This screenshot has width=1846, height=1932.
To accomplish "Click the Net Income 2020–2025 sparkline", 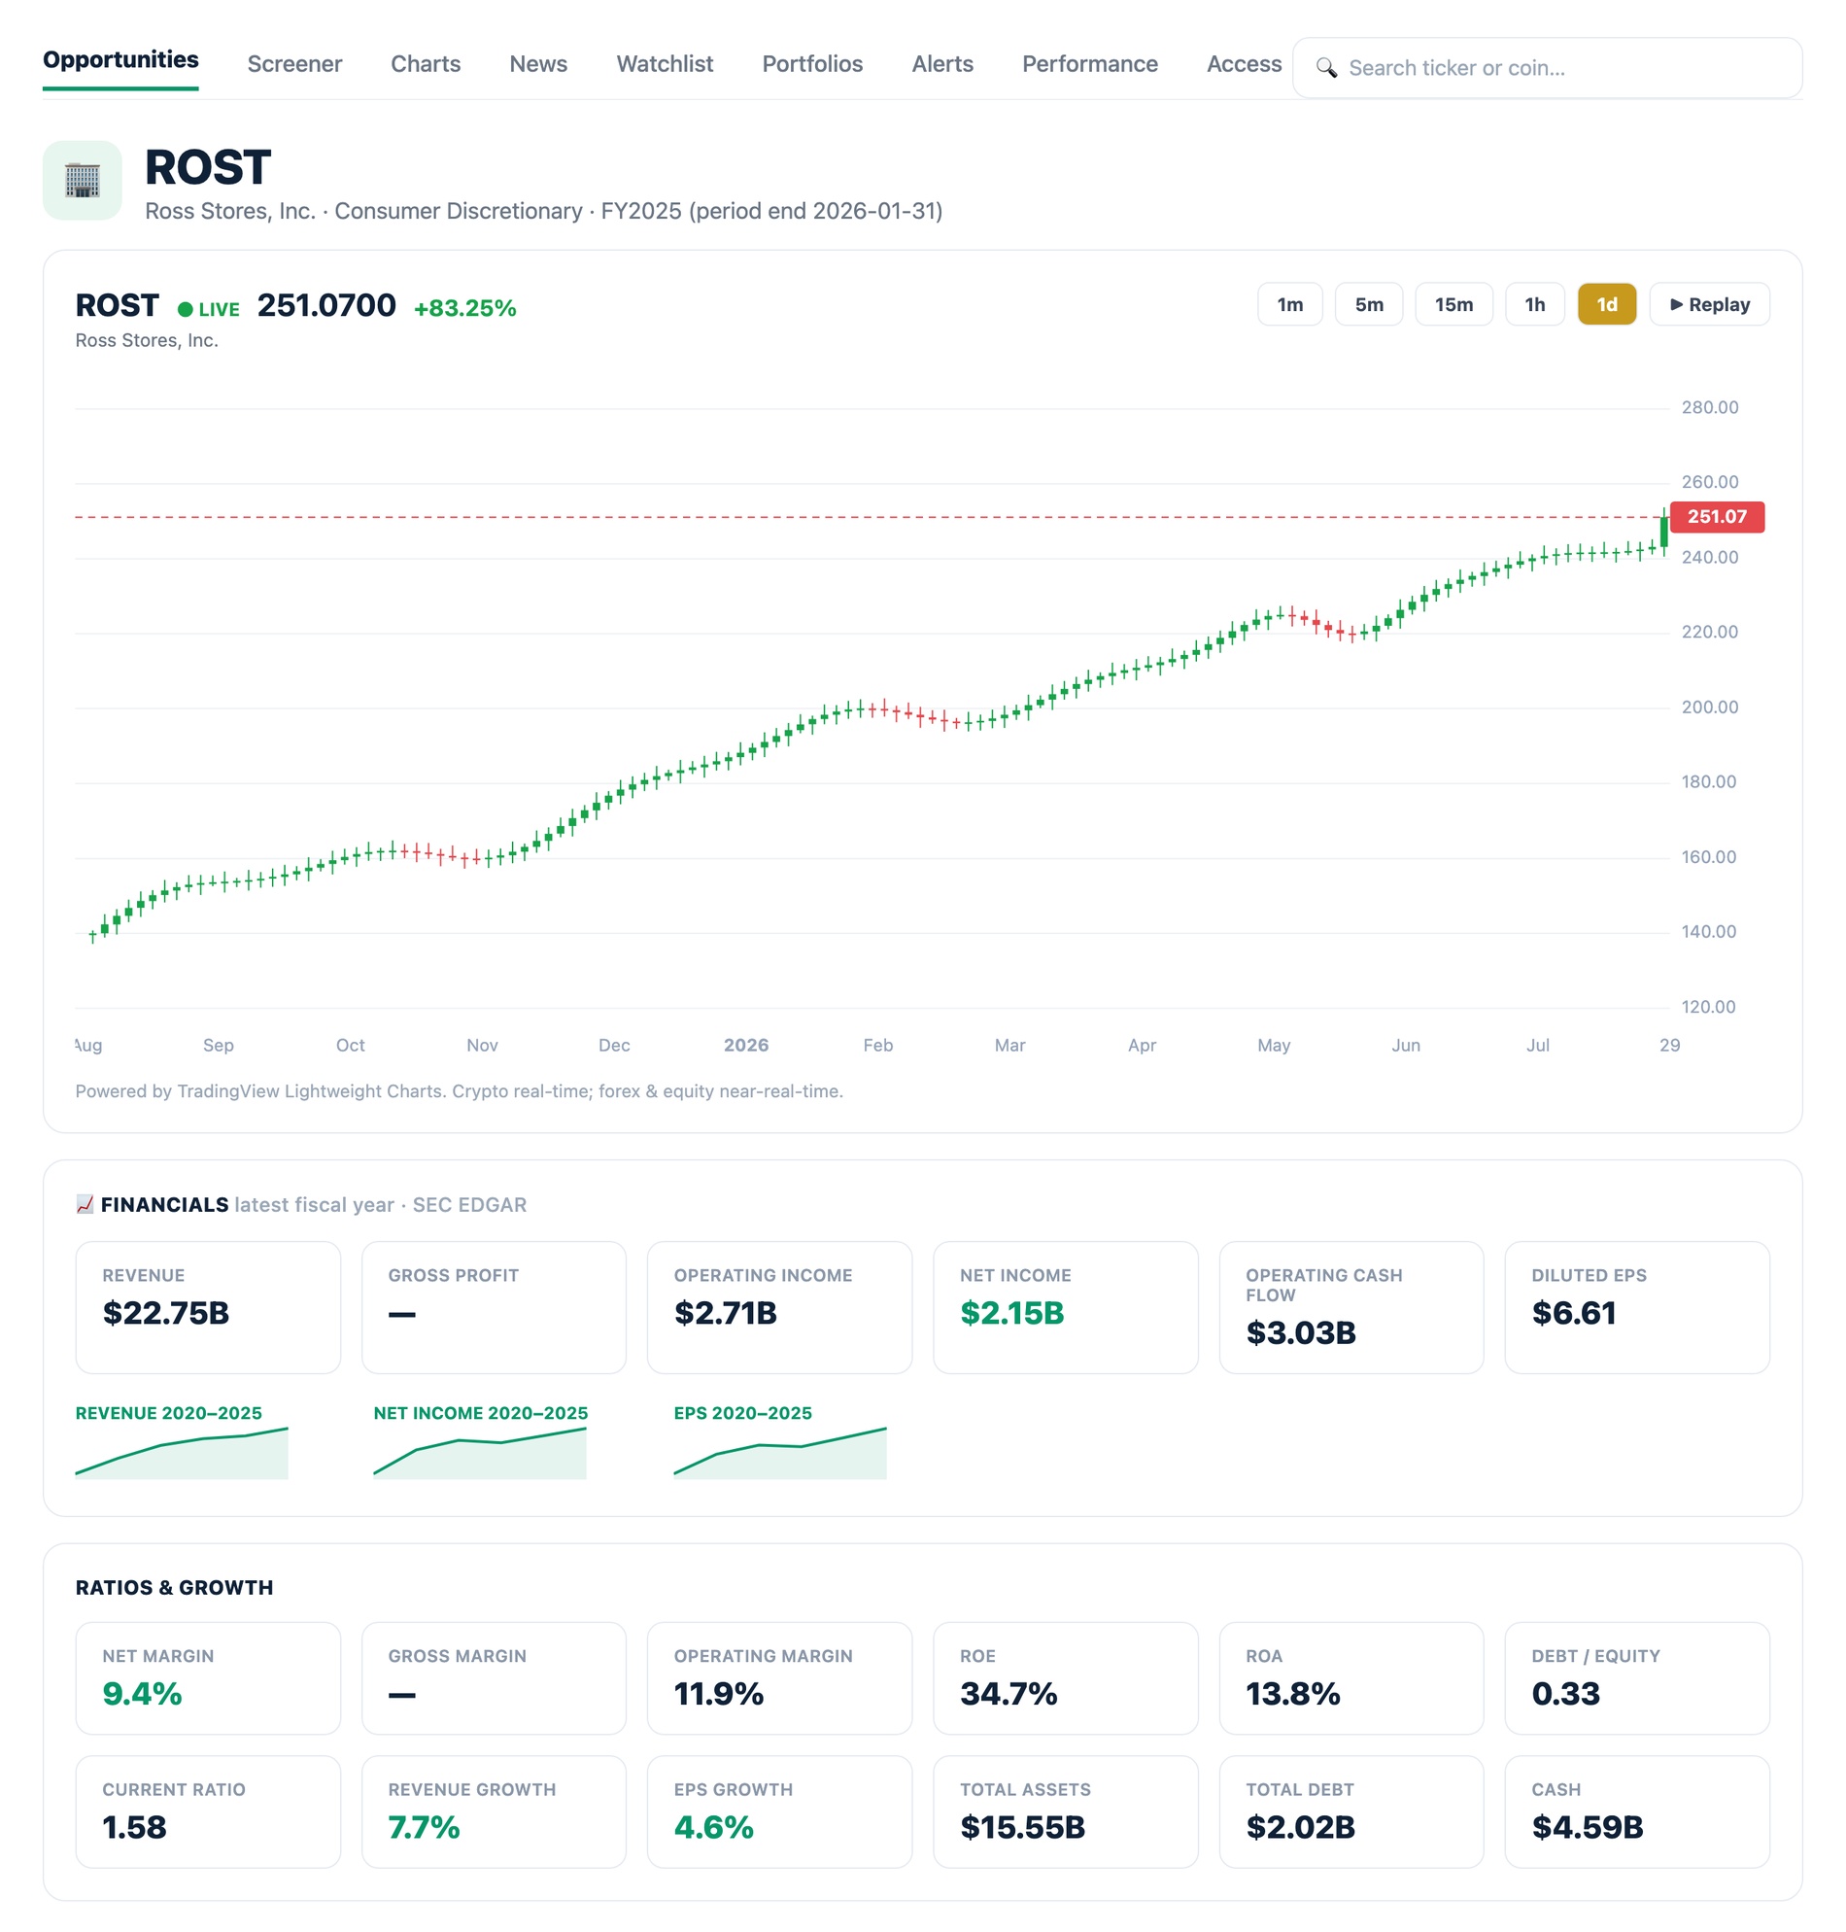I will [480, 1452].
